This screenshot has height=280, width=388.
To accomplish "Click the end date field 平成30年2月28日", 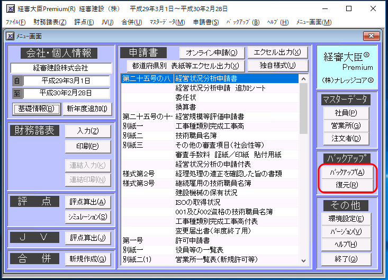I will pos(66,93).
